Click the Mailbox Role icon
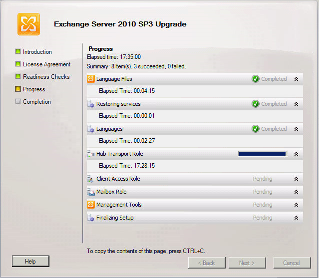 tap(91, 192)
